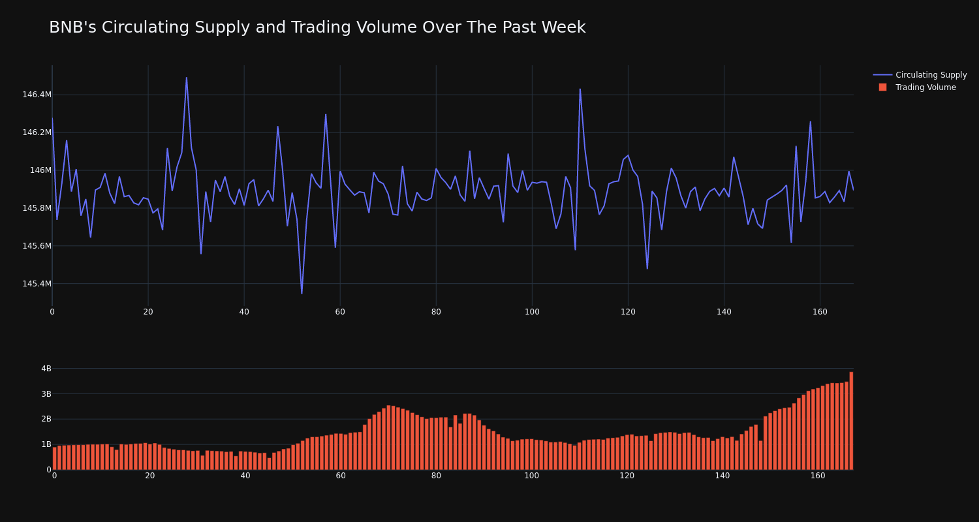The image size is (979, 522).
Task: Click the 3B volume axis label
Action: point(46,393)
